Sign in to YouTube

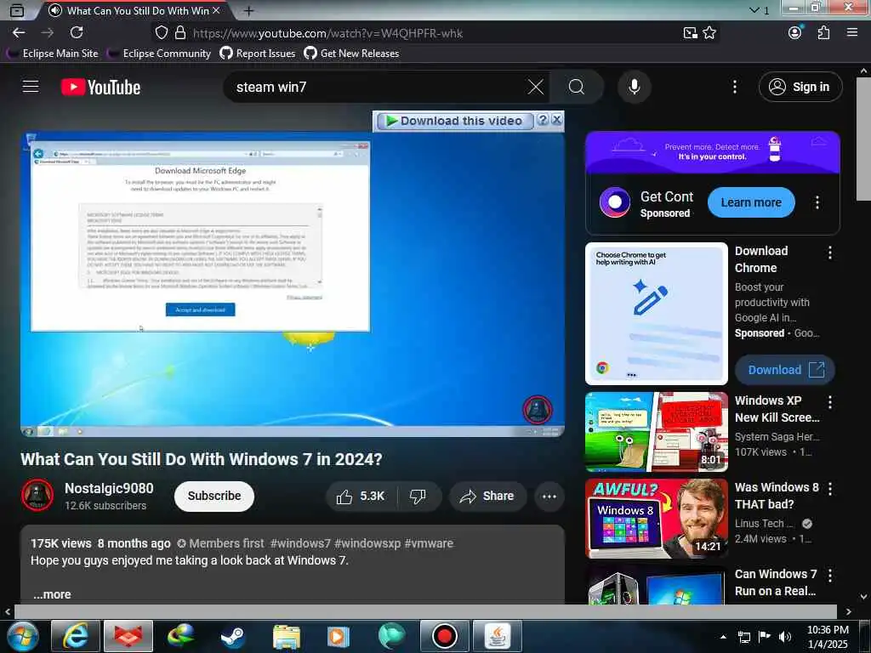(800, 87)
